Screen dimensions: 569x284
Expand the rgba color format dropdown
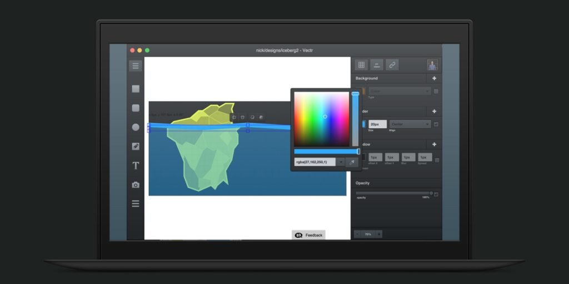coord(341,162)
